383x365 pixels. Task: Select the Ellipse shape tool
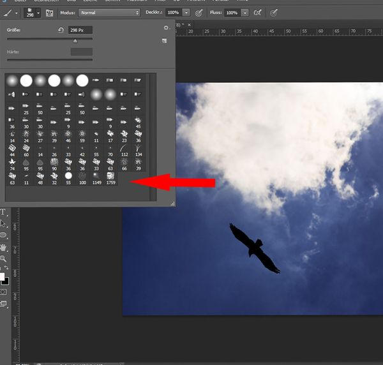pos(3,235)
